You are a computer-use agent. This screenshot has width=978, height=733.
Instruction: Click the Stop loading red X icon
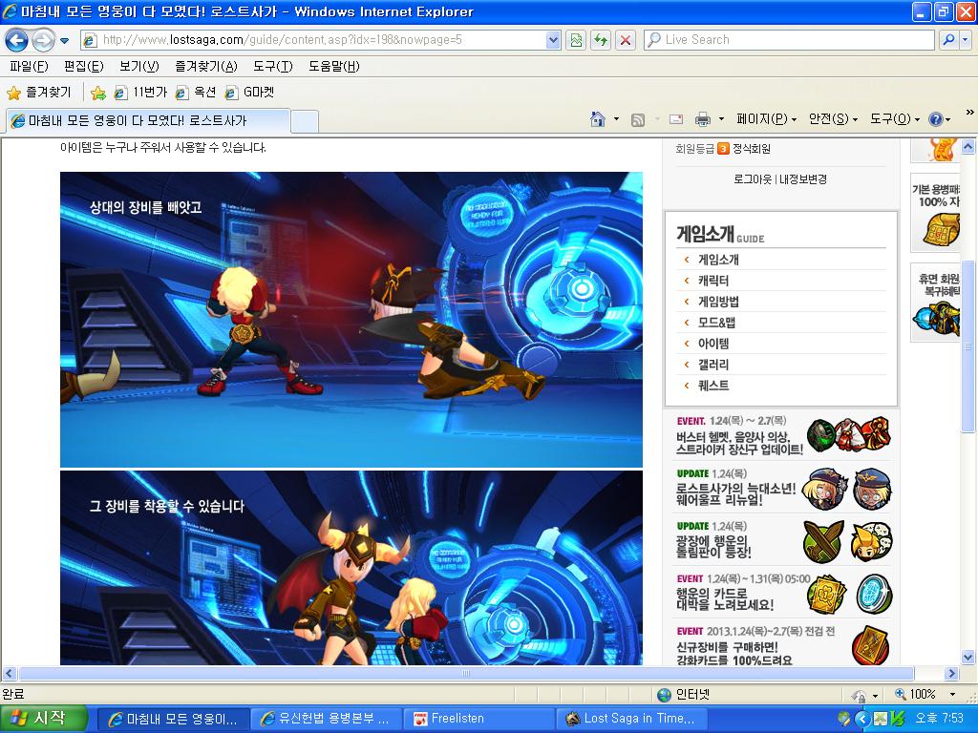pos(625,40)
